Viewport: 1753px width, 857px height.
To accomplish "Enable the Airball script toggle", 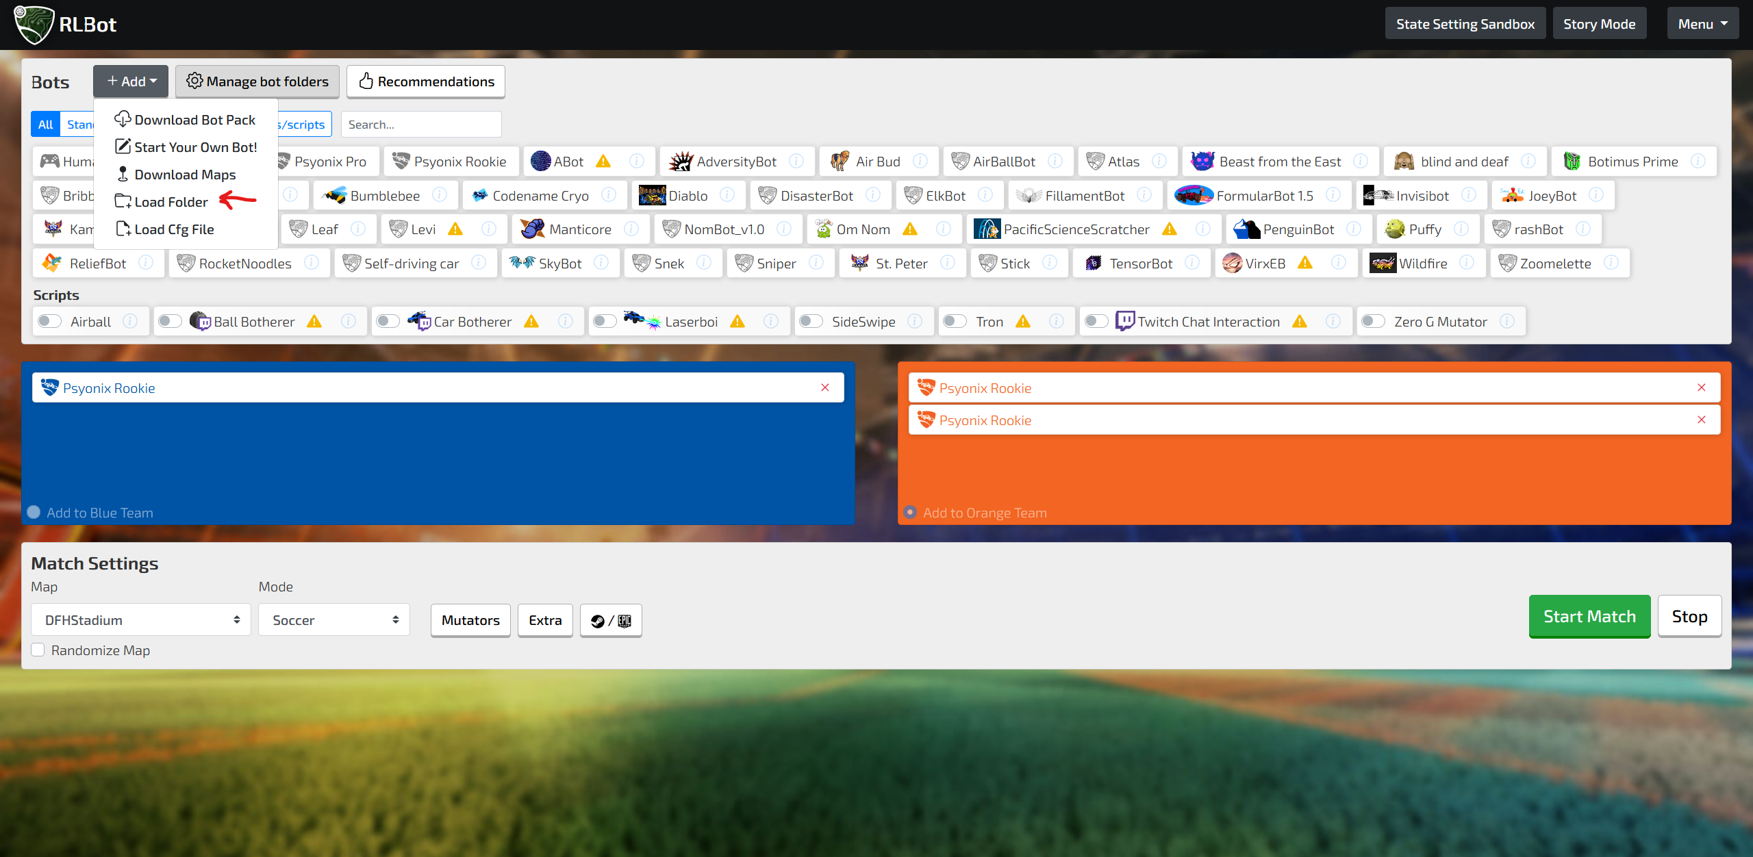I will pyautogui.click(x=50, y=321).
